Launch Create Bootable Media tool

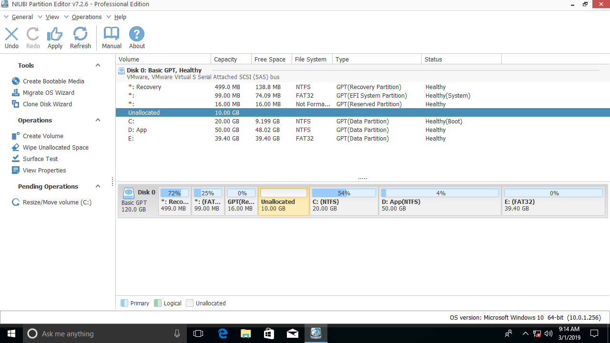pyautogui.click(x=53, y=81)
